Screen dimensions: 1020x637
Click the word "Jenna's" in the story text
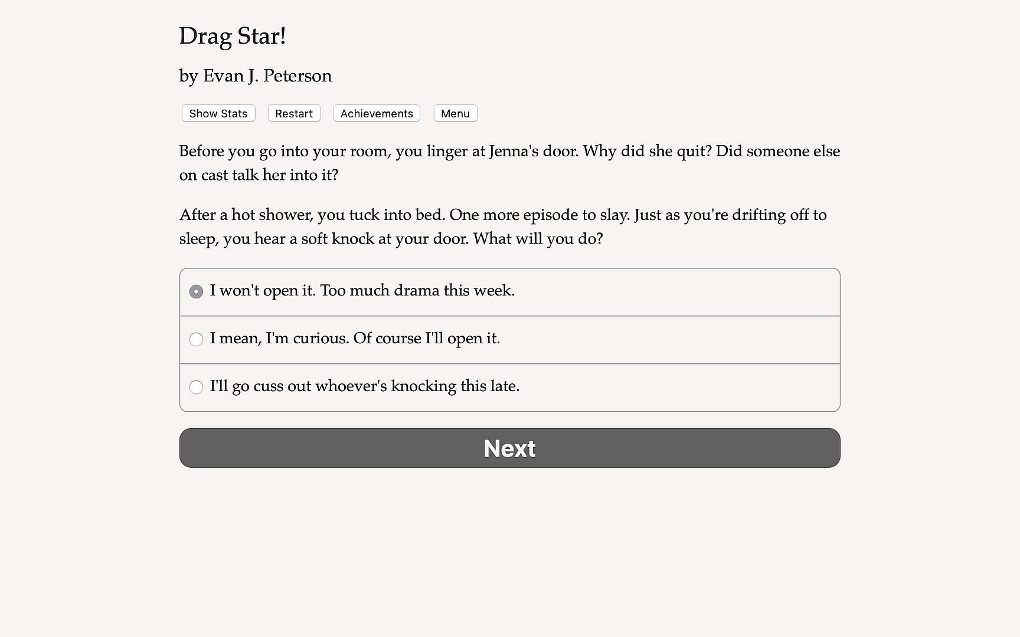click(x=514, y=152)
